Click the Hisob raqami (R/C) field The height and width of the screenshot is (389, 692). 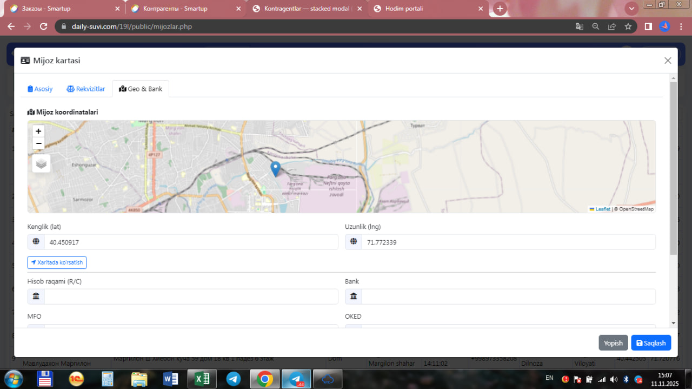[x=190, y=296]
